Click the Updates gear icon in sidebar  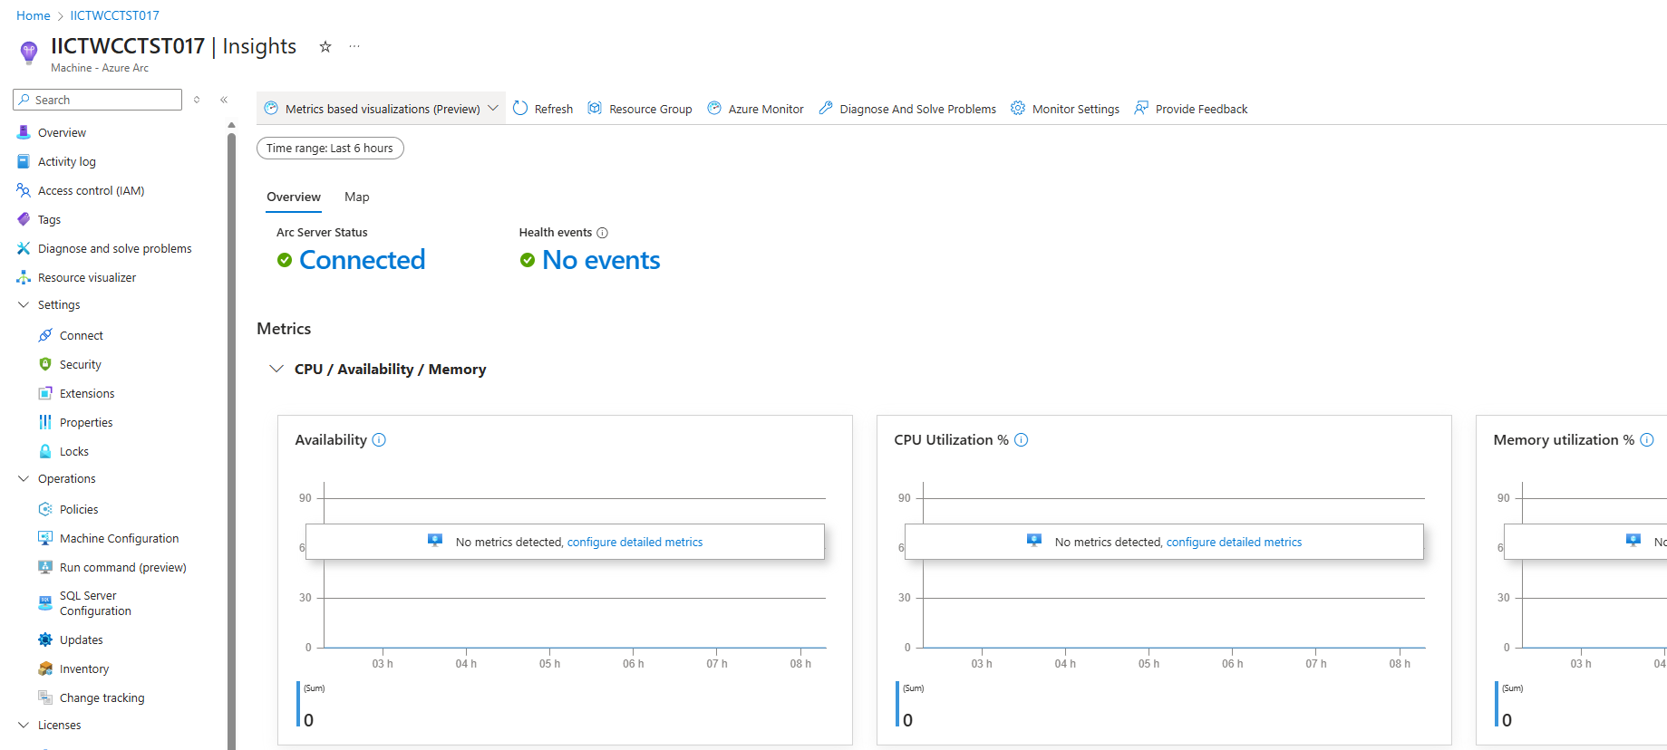pos(45,639)
